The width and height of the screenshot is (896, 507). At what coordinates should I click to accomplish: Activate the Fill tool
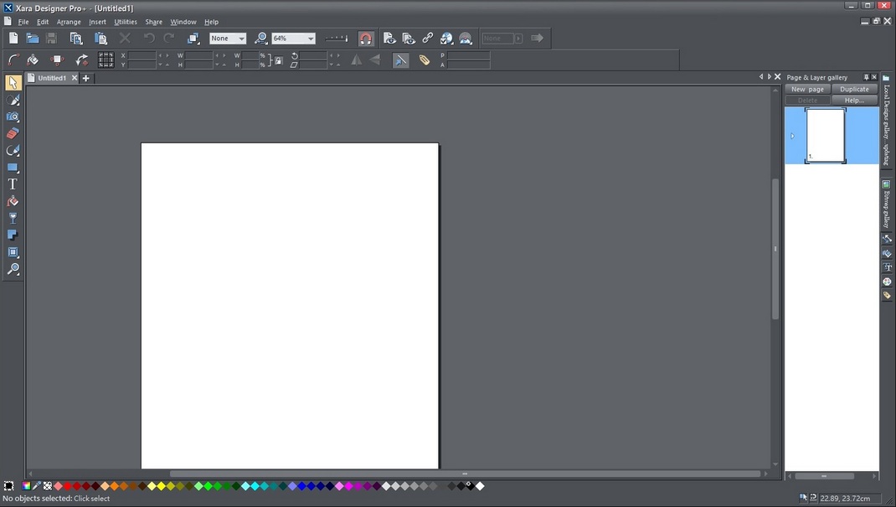pos(13,200)
